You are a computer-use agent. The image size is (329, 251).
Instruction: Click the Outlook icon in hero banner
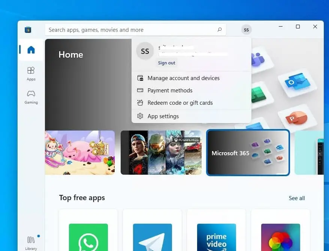pos(297,81)
